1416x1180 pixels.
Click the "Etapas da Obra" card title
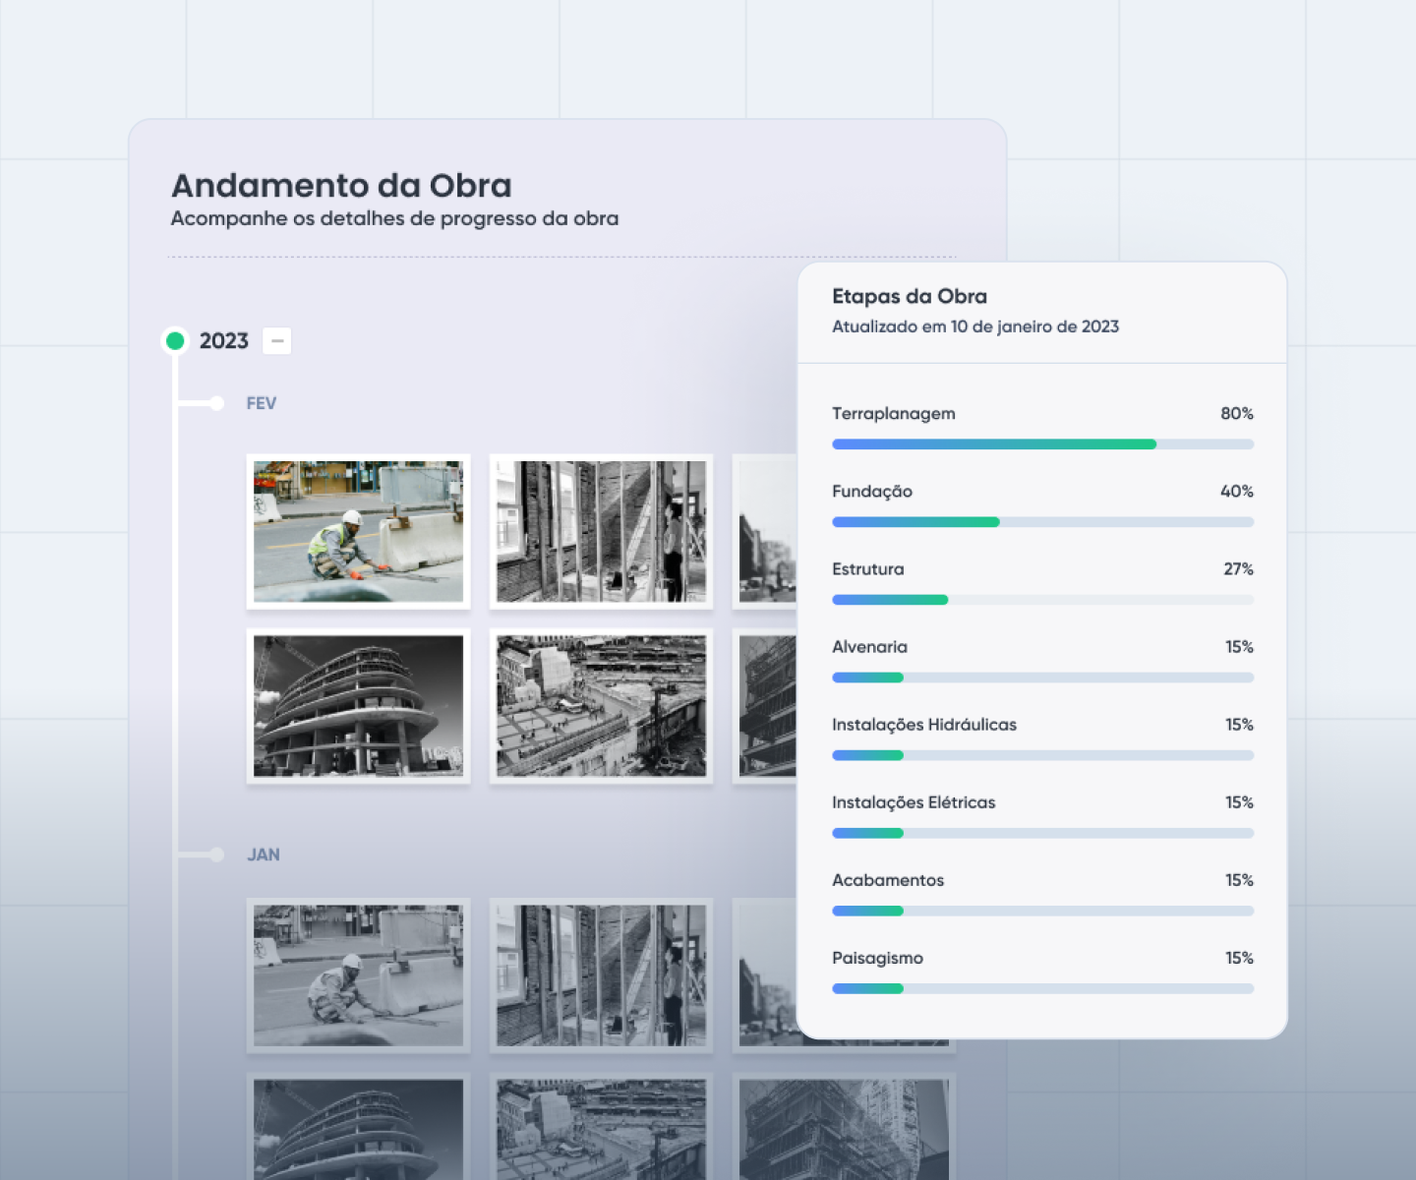point(910,296)
